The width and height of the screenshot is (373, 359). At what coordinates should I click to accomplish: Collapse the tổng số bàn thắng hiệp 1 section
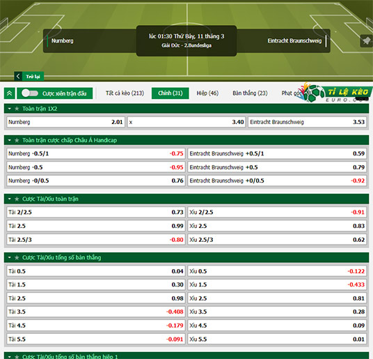pyautogui.click(x=10, y=357)
